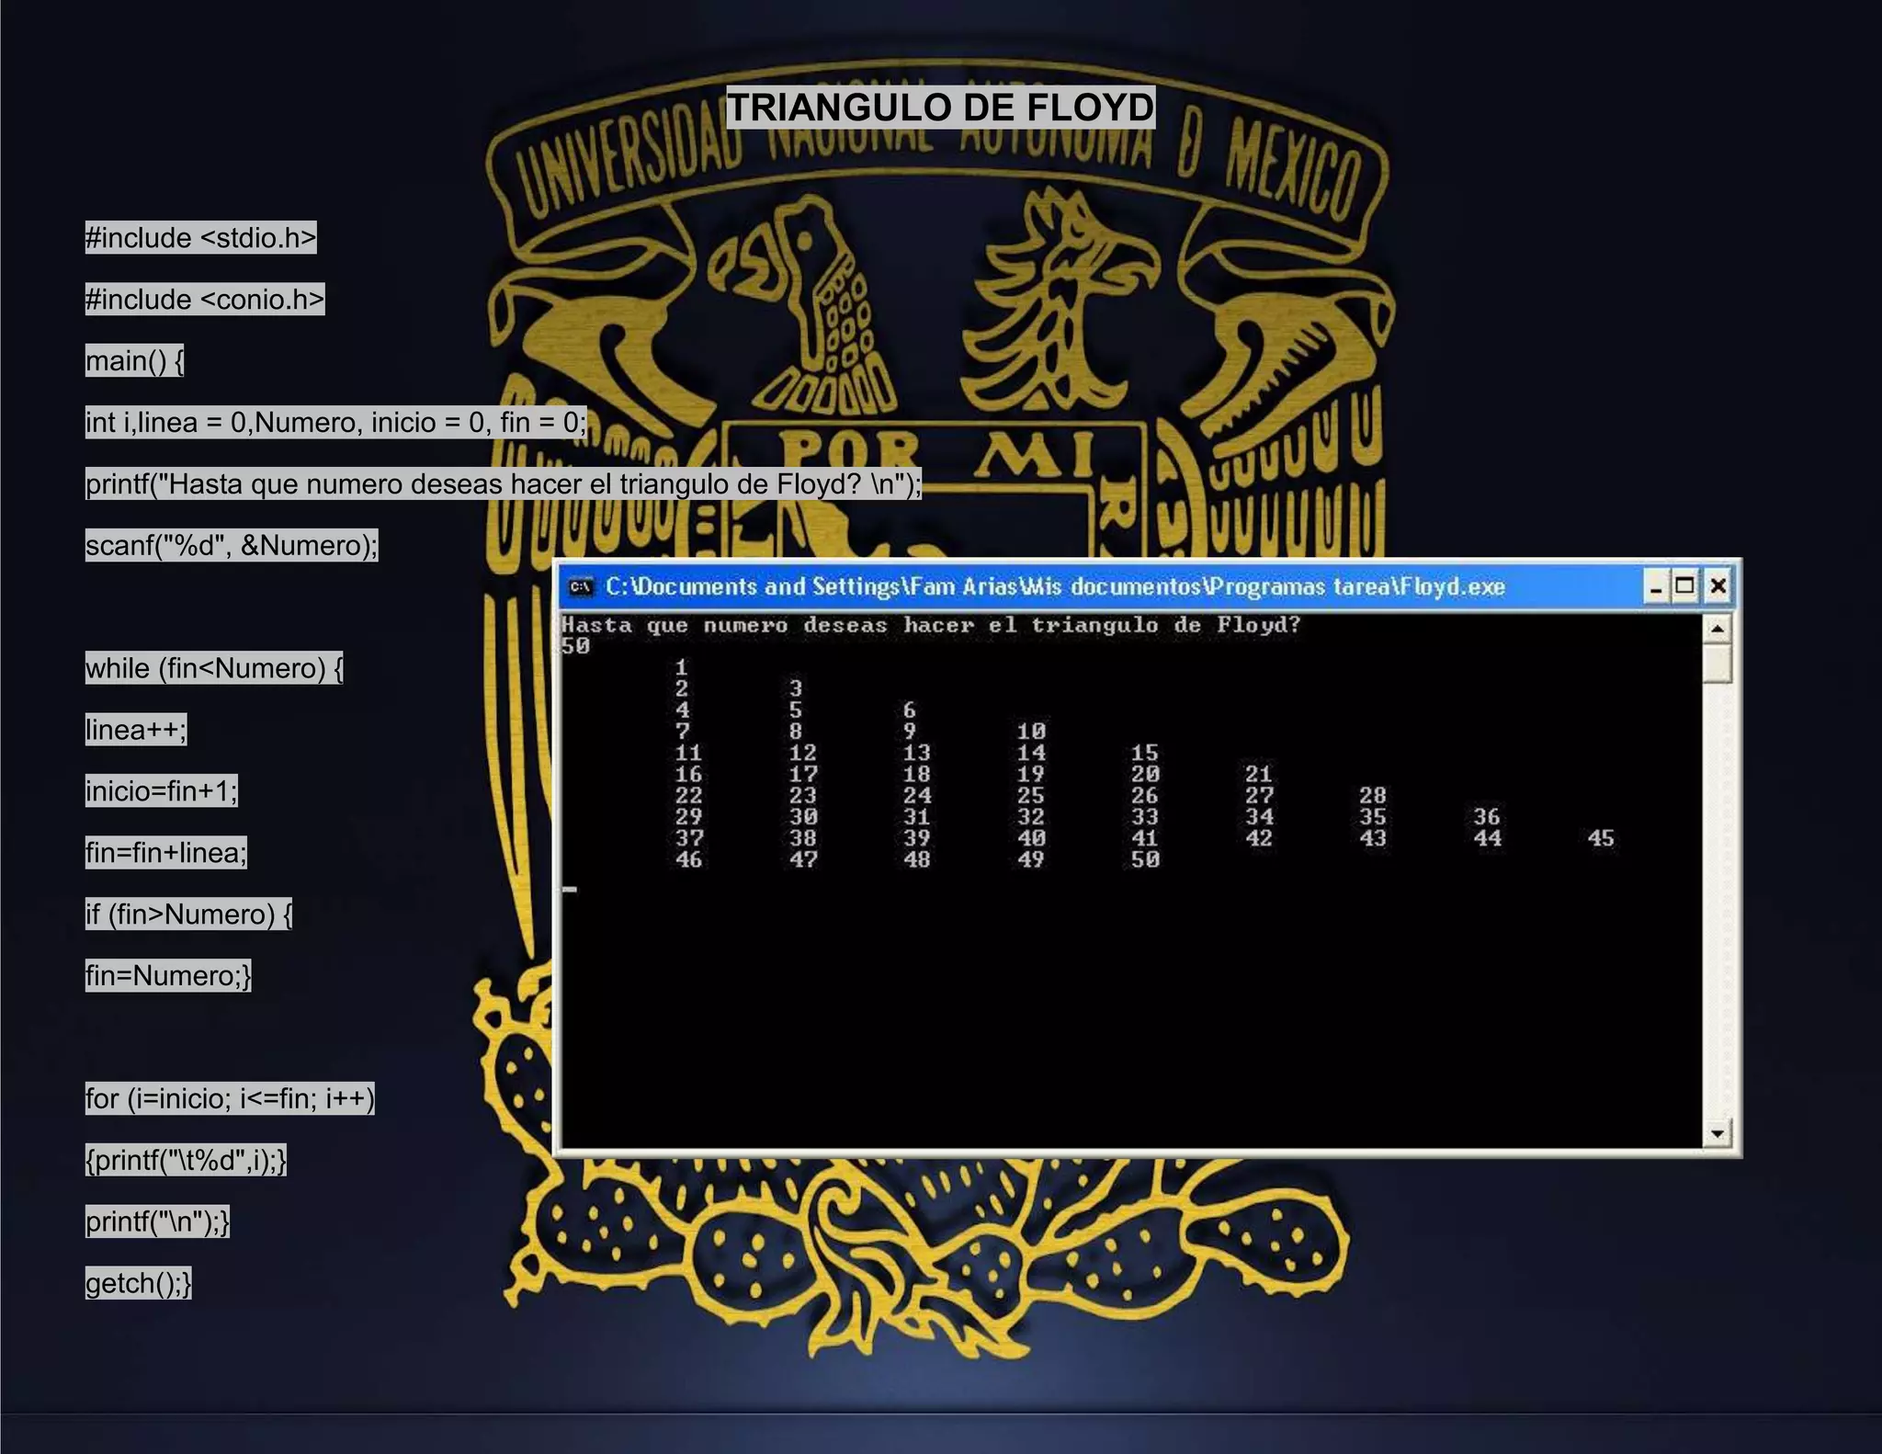Click the #include <stdio.h> line
The width and height of the screenshot is (1882, 1454).
pyautogui.click(x=200, y=238)
